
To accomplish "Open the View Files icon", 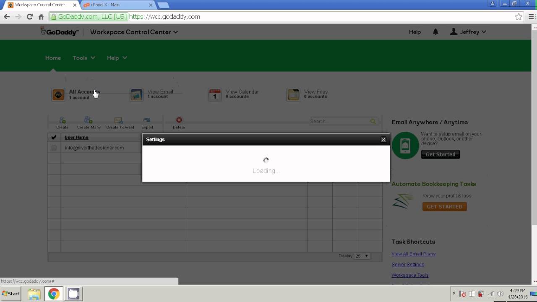I will pyautogui.click(x=293, y=94).
